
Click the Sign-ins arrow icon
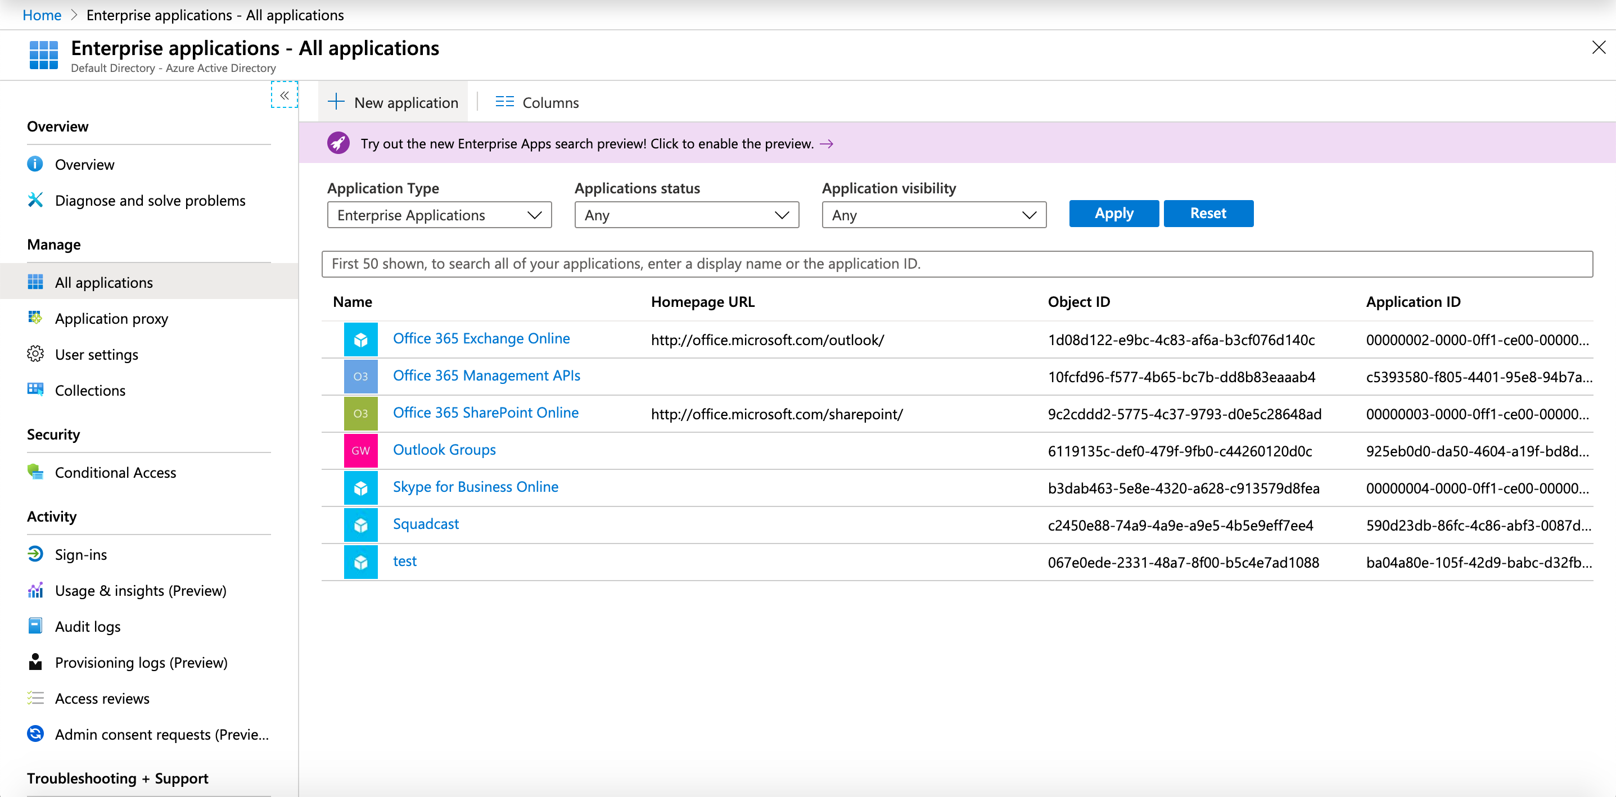(35, 554)
